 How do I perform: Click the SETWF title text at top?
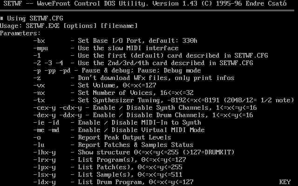[11, 3]
